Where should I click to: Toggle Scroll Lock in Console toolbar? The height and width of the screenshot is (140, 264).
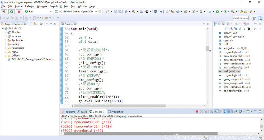tap(216, 111)
